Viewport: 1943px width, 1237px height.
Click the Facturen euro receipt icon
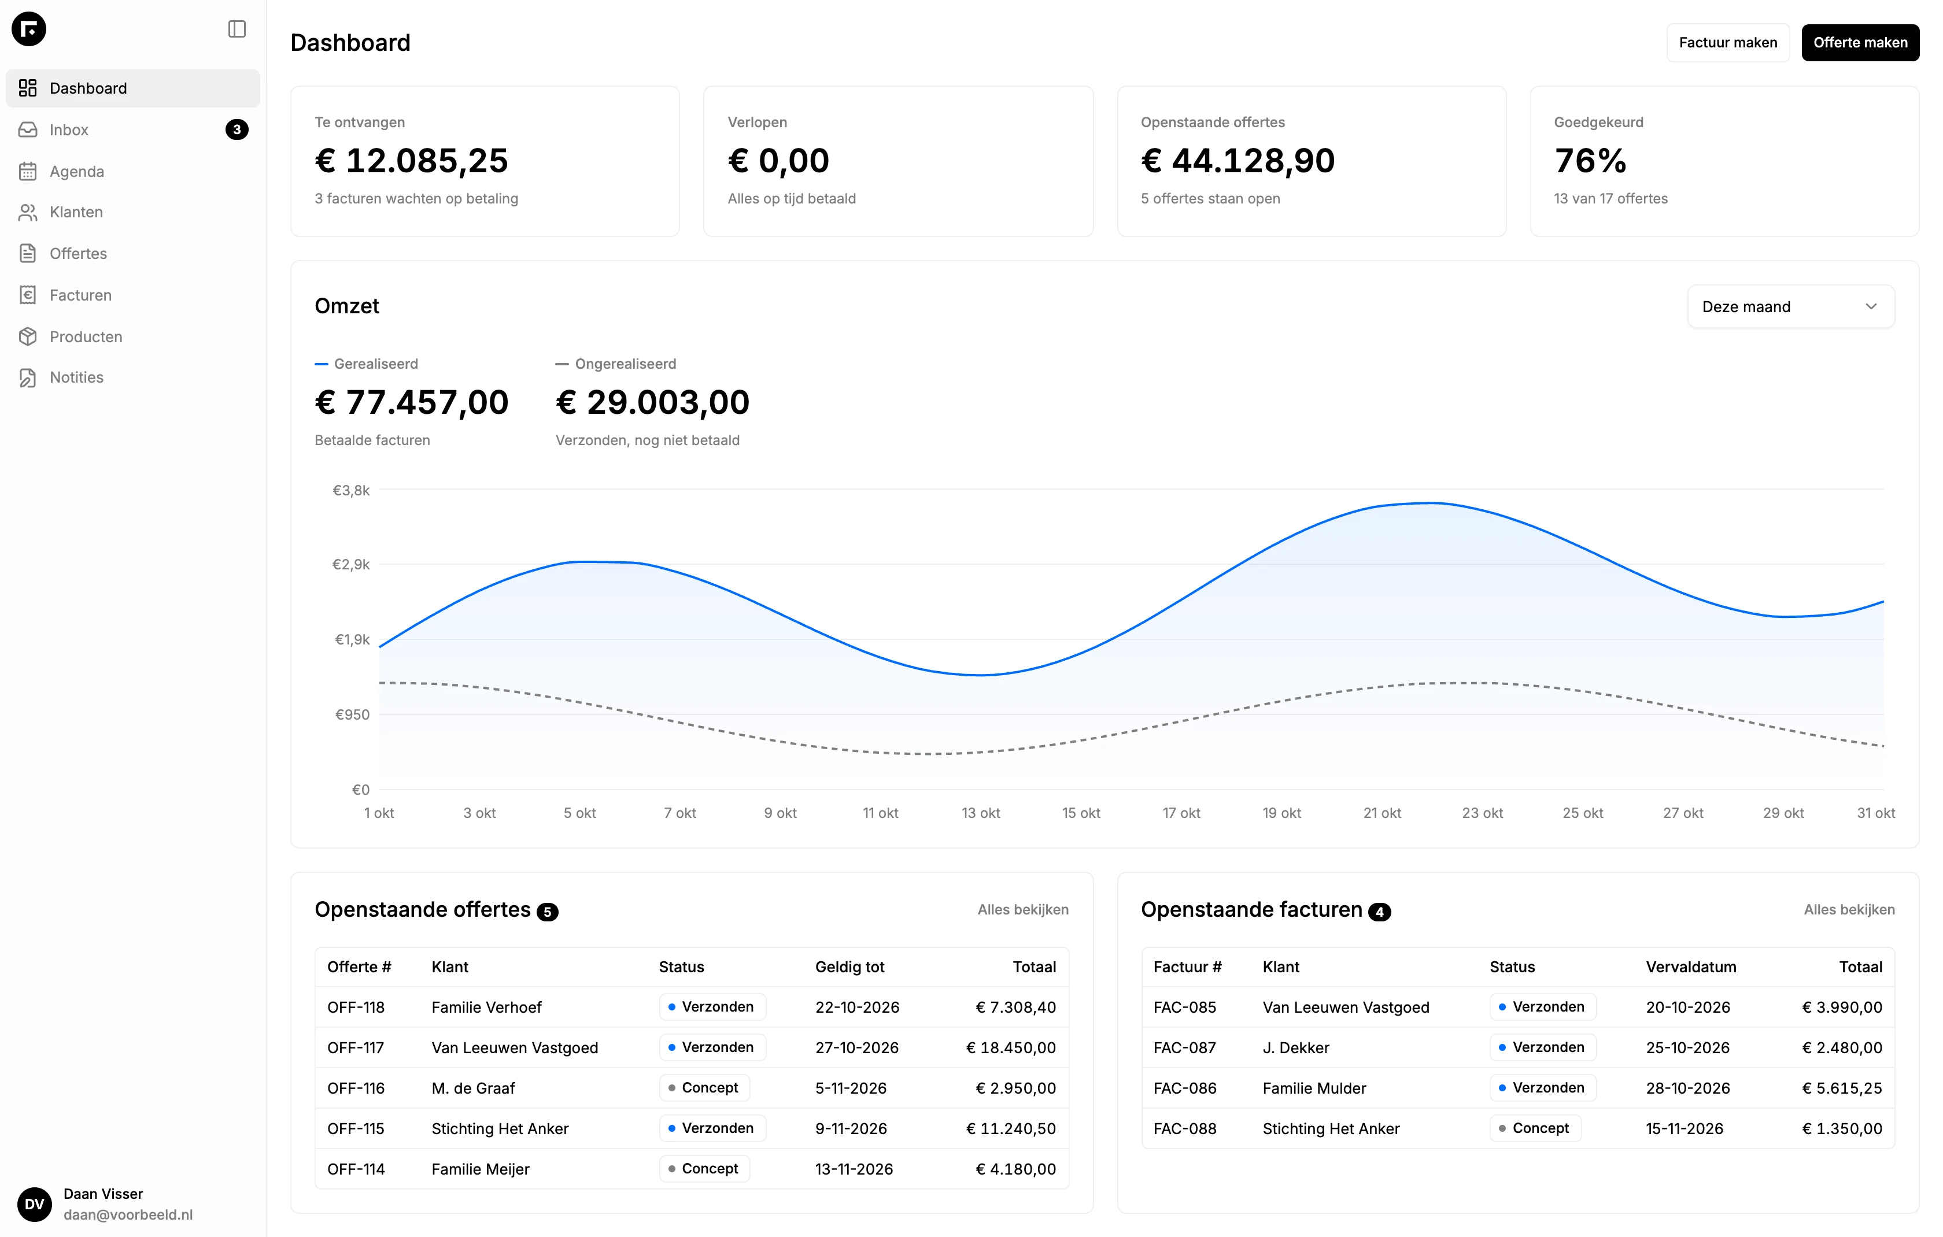[28, 295]
